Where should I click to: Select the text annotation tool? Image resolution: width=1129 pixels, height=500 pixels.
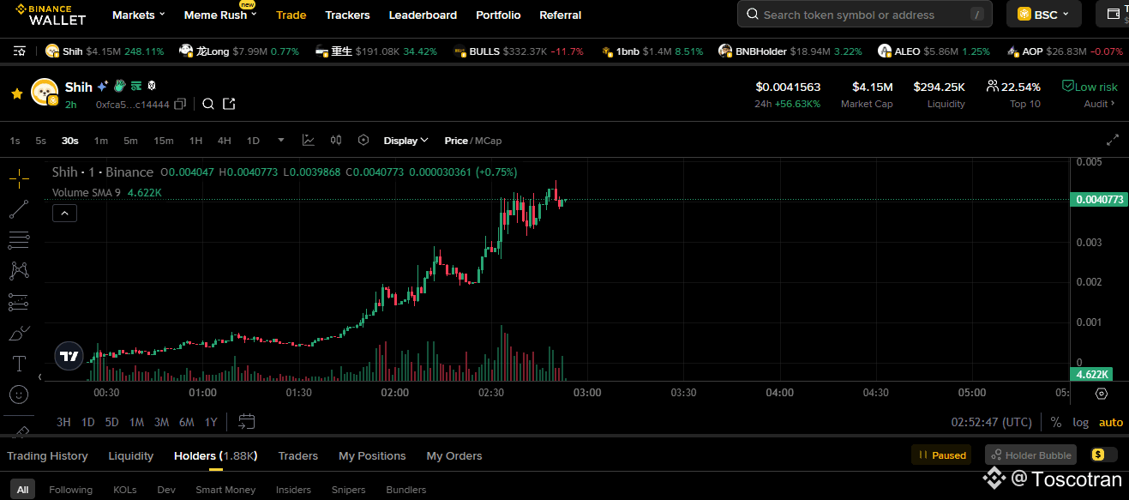pyautogui.click(x=19, y=364)
